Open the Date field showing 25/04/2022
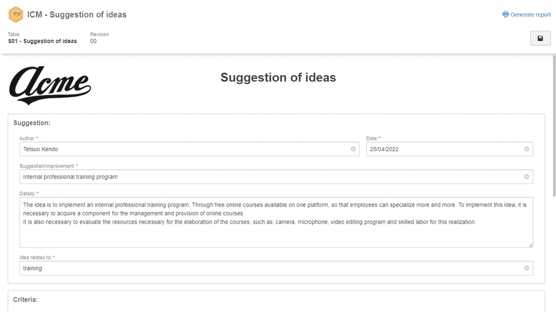 (x=449, y=149)
